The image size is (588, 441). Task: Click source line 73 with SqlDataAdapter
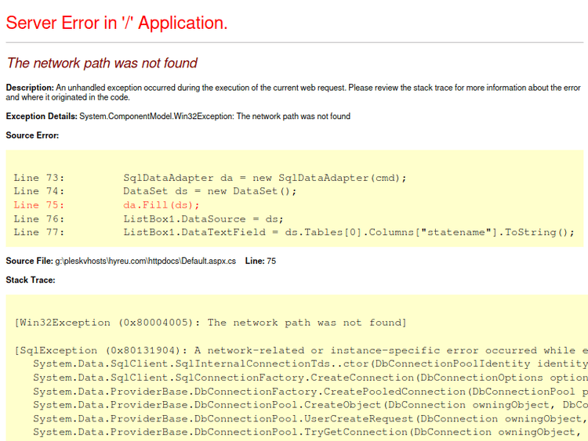pyautogui.click(x=264, y=178)
